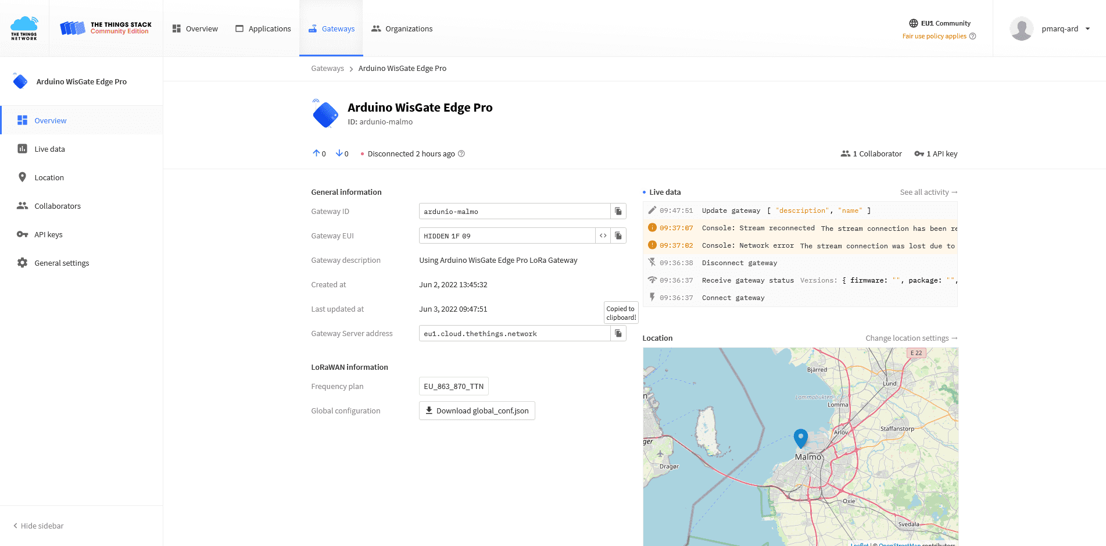The image size is (1106, 546).
Task: Download the global_conf.json file
Action: tap(477, 411)
